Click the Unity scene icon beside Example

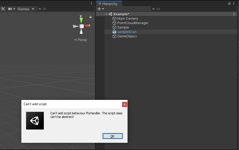tap(111, 14)
